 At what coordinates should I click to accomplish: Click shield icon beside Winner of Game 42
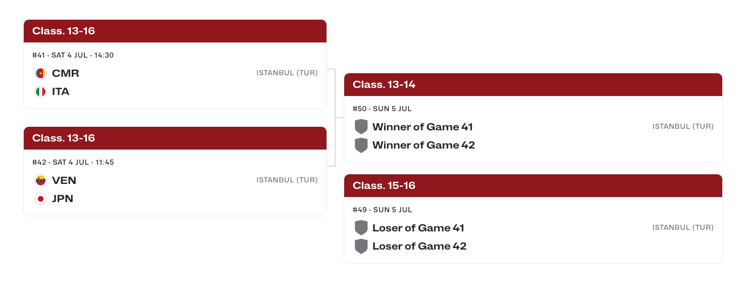(361, 145)
